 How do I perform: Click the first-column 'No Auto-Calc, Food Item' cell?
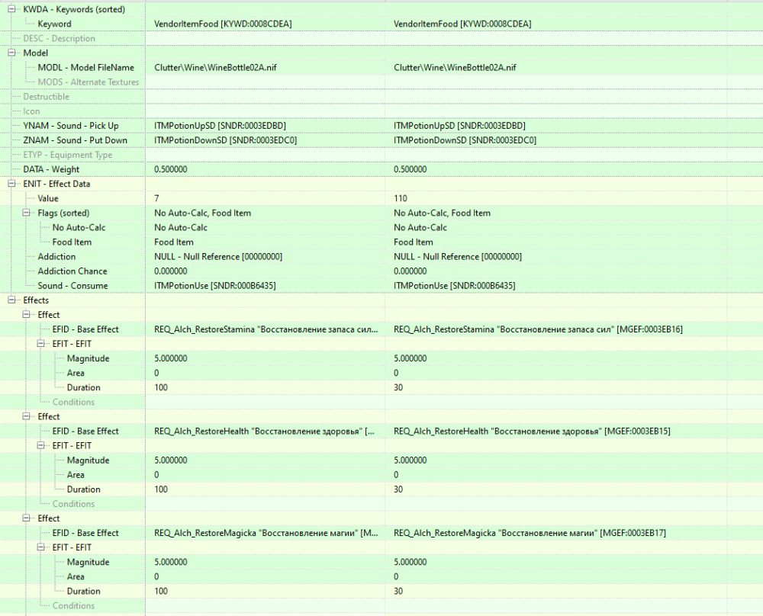pos(266,213)
